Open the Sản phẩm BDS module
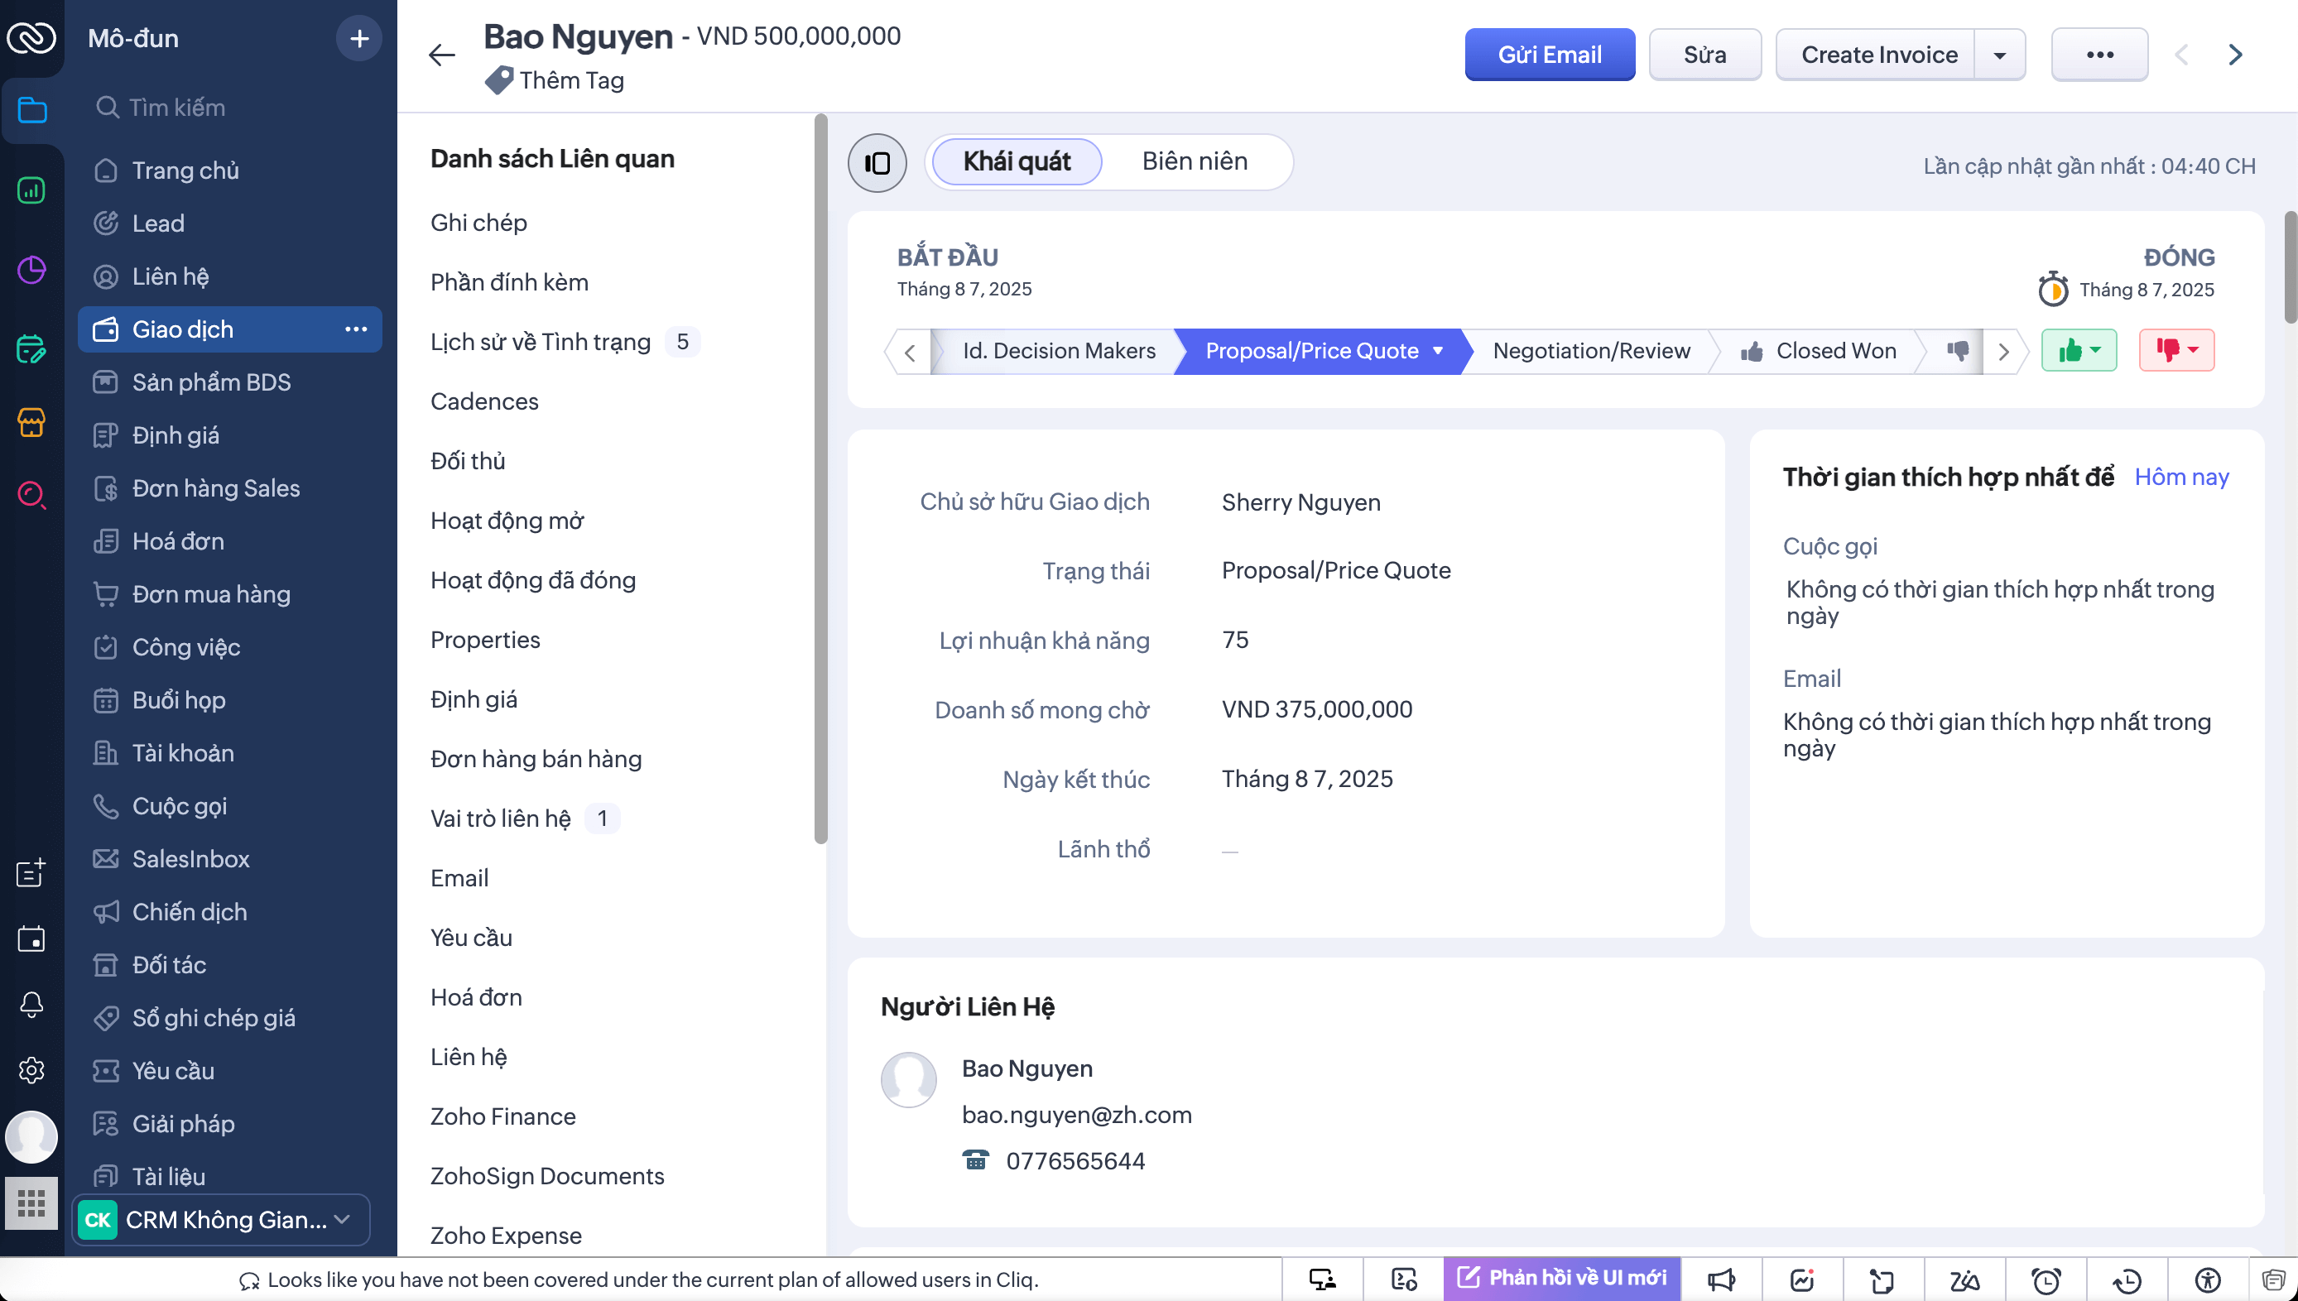Screen dimensions: 2298x1301 click(229, 382)
